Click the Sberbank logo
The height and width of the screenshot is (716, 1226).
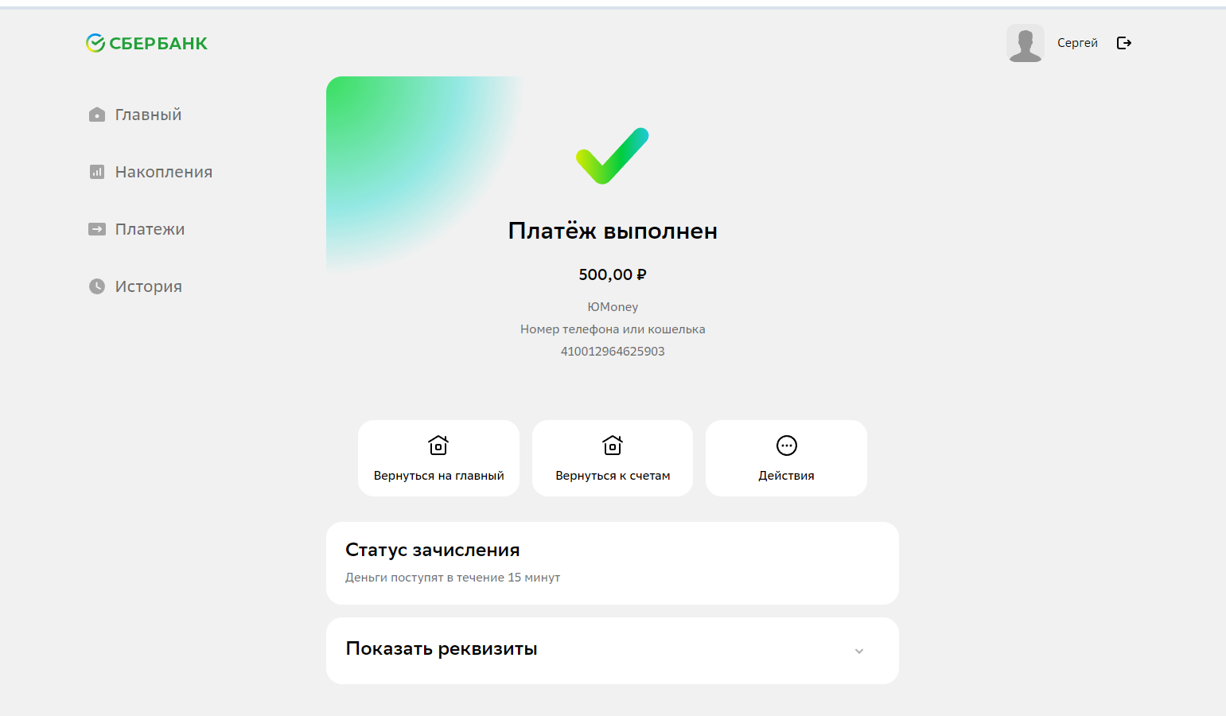[x=146, y=43]
